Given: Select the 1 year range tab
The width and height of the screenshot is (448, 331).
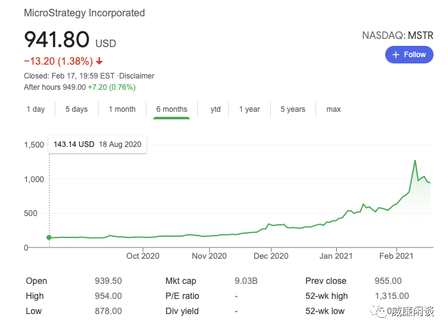Looking at the screenshot, I should (x=249, y=109).
